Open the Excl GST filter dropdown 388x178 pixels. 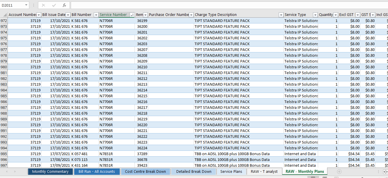(x=358, y=15)
